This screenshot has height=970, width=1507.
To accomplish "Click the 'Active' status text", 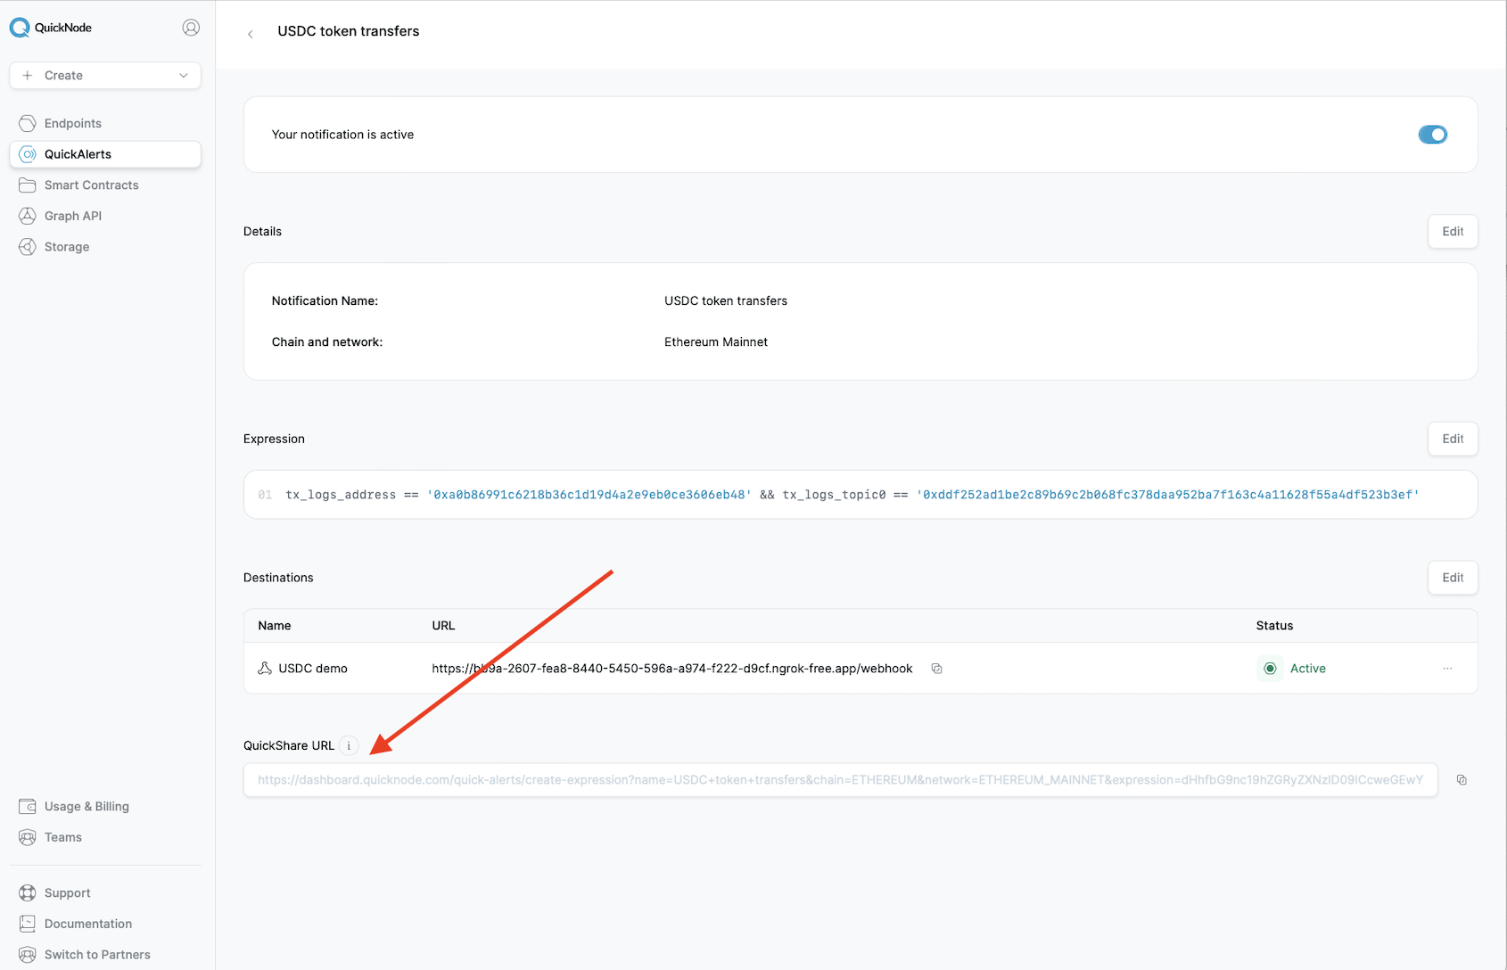I will [x=1308, y=669].
